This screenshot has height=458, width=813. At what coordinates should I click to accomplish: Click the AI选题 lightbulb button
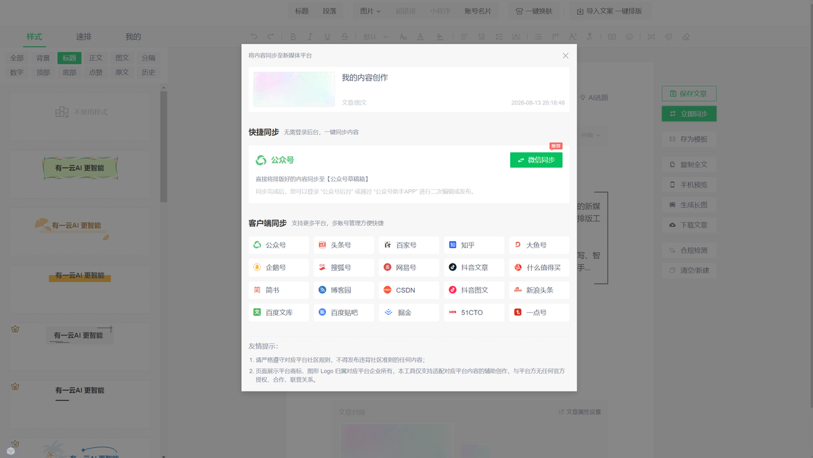[595, 98]
